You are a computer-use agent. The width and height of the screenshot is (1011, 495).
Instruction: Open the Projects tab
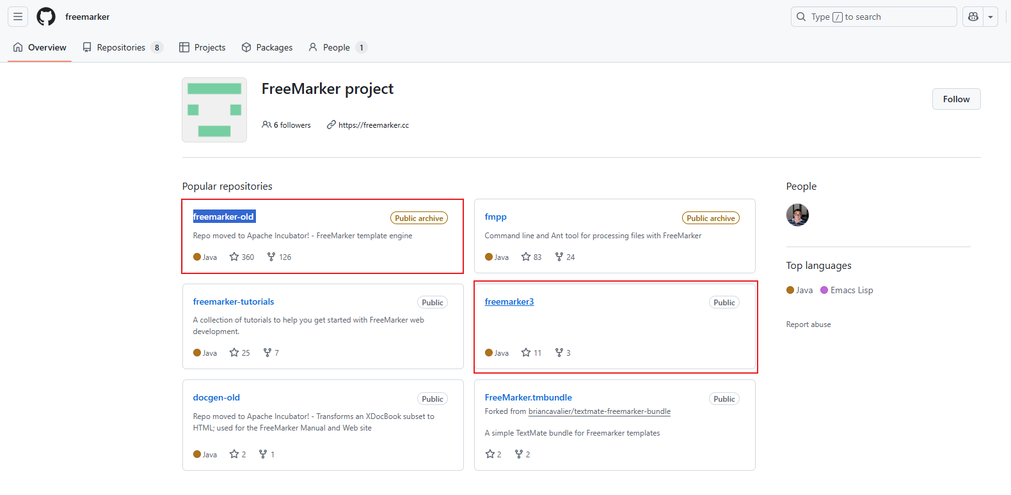(x=202, y=47)
